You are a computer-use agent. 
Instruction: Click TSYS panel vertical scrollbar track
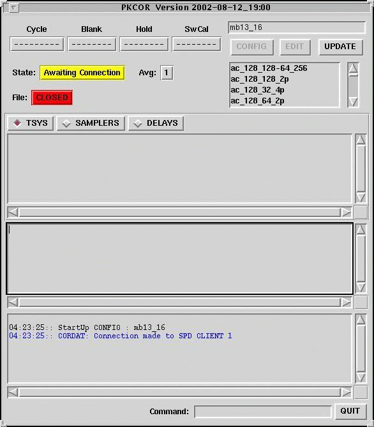pyautogui.click(x=361, y=169)
